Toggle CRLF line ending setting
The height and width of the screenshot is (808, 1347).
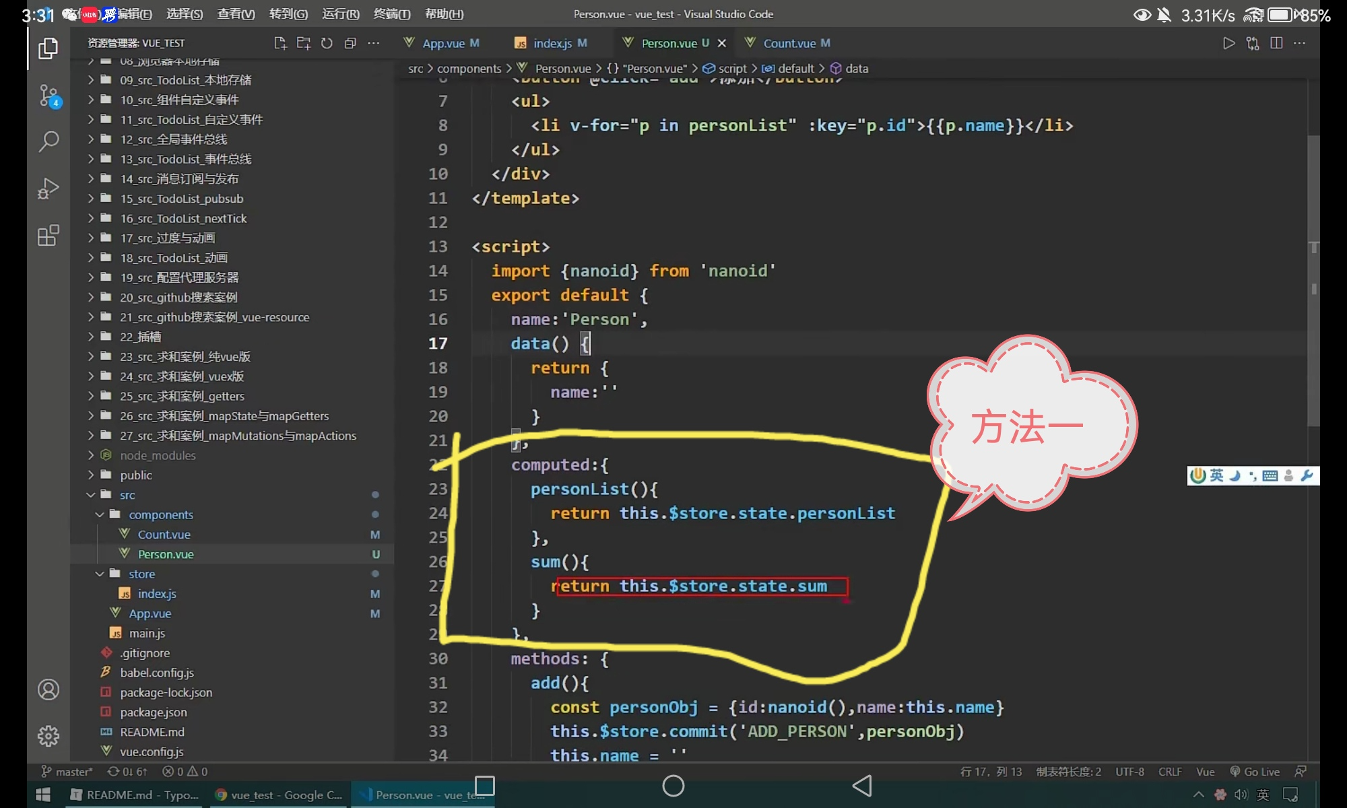point(1170,772)
